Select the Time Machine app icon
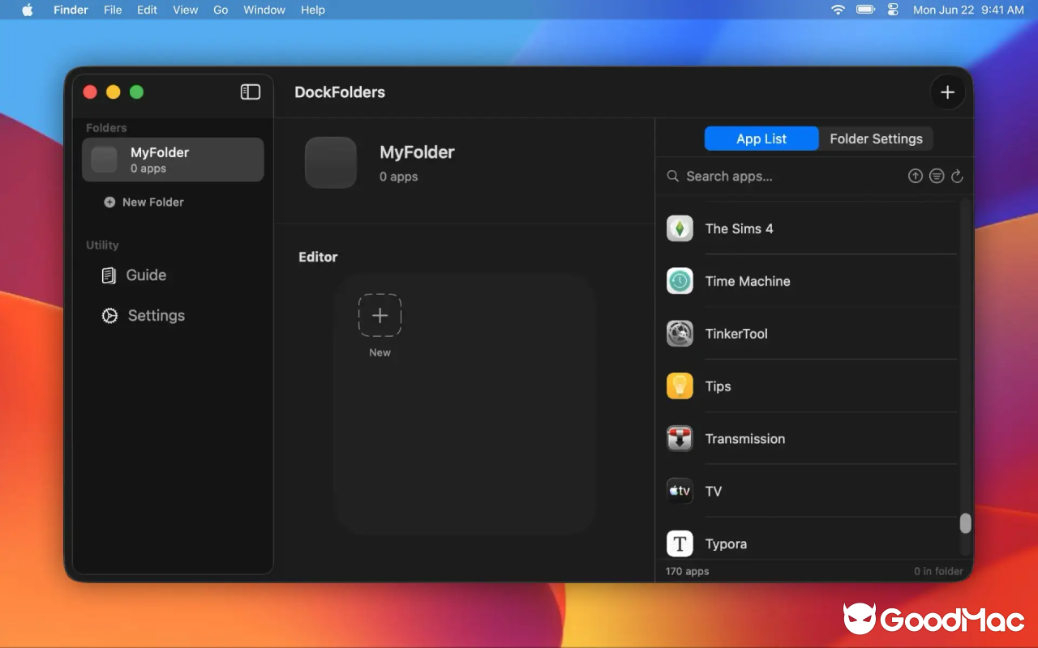 pos(680,281)
